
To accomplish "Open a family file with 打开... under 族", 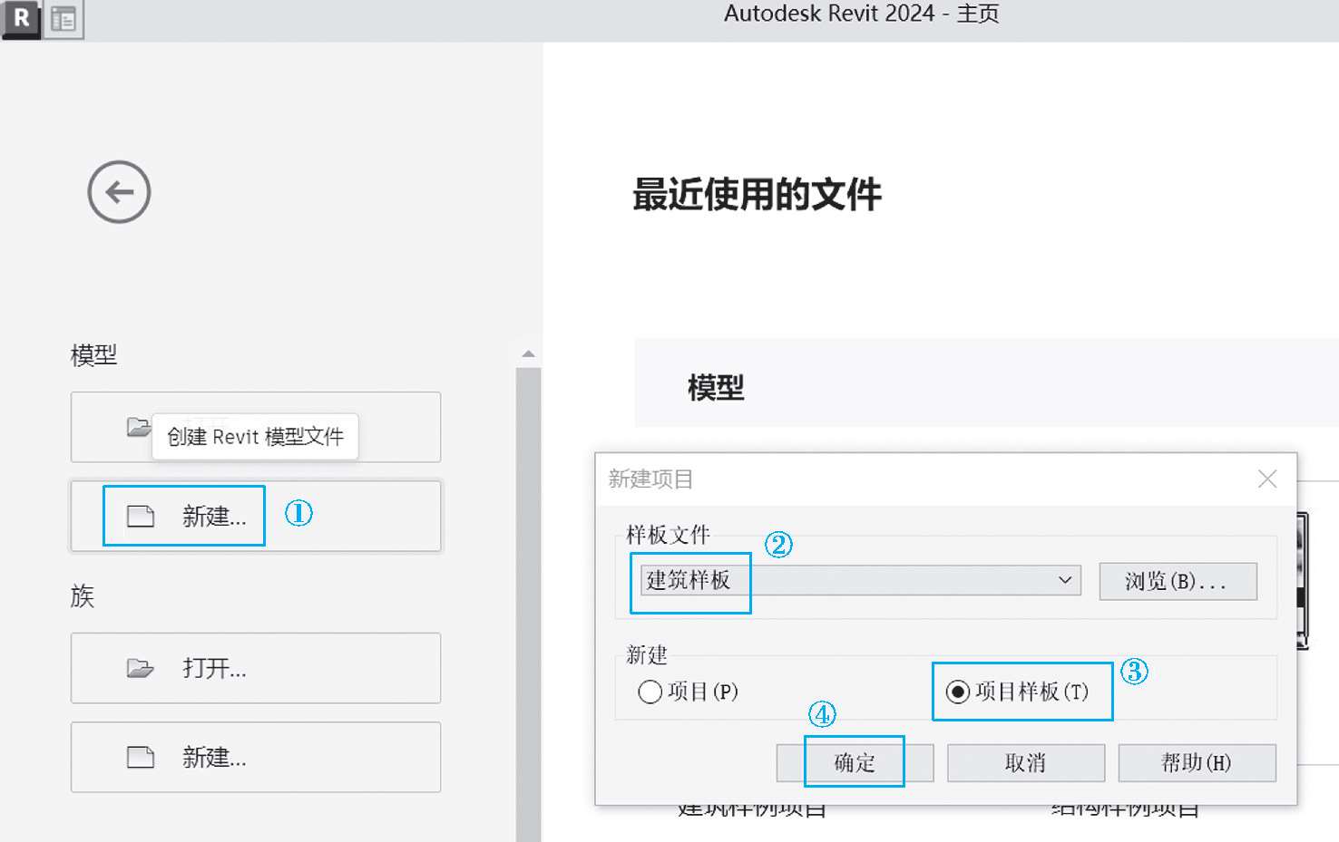I will point(256,668).
